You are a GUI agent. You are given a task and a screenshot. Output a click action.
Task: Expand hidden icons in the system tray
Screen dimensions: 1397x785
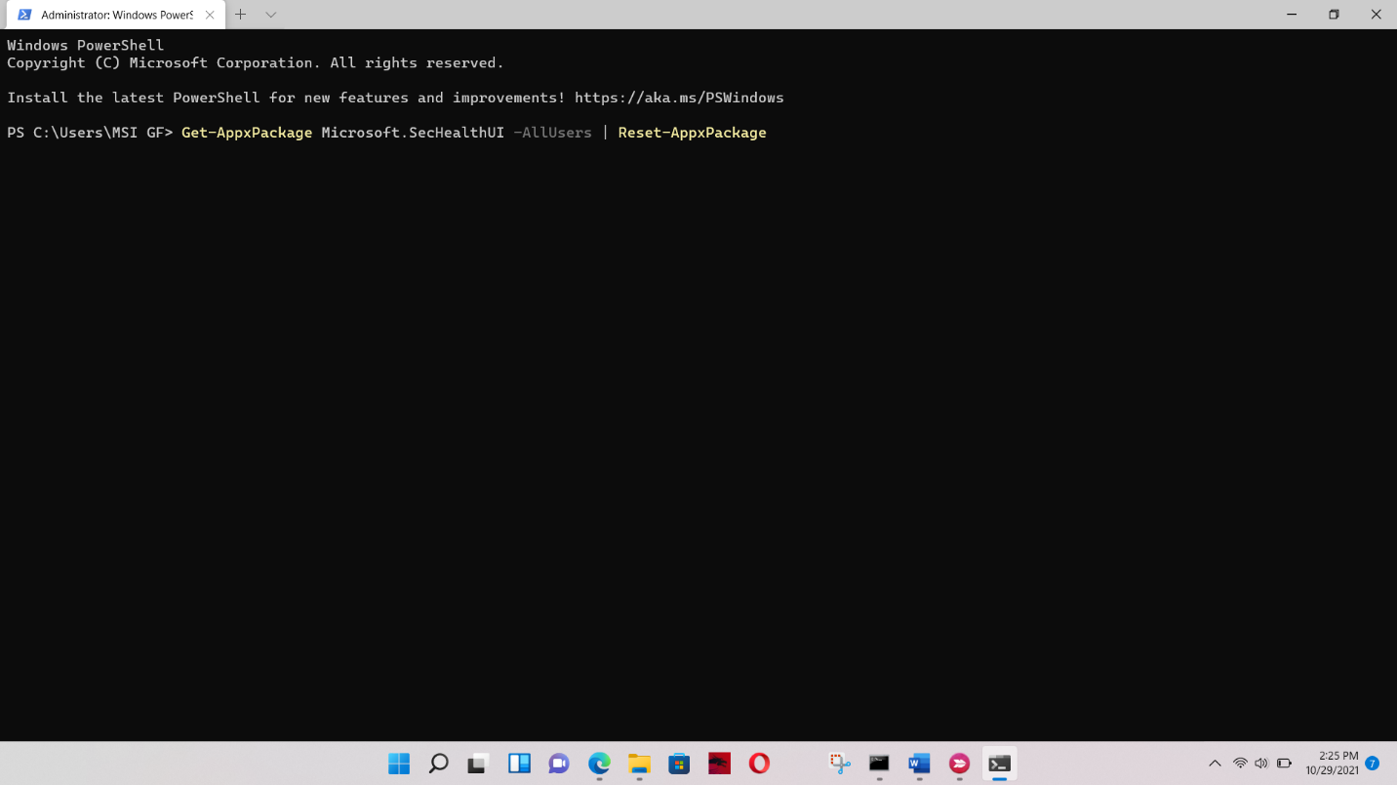tap(1215, 764)
